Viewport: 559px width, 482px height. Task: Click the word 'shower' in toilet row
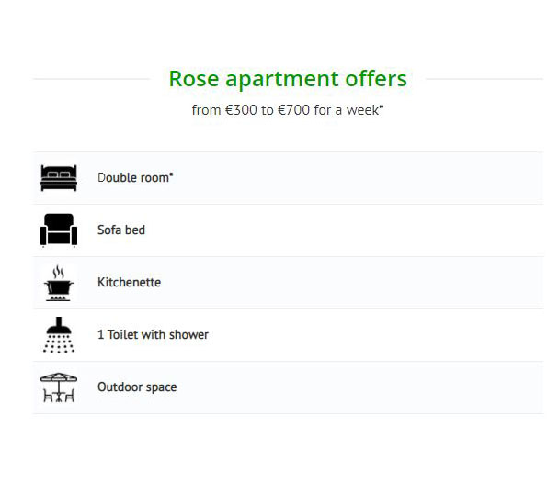tap(188, 334)
